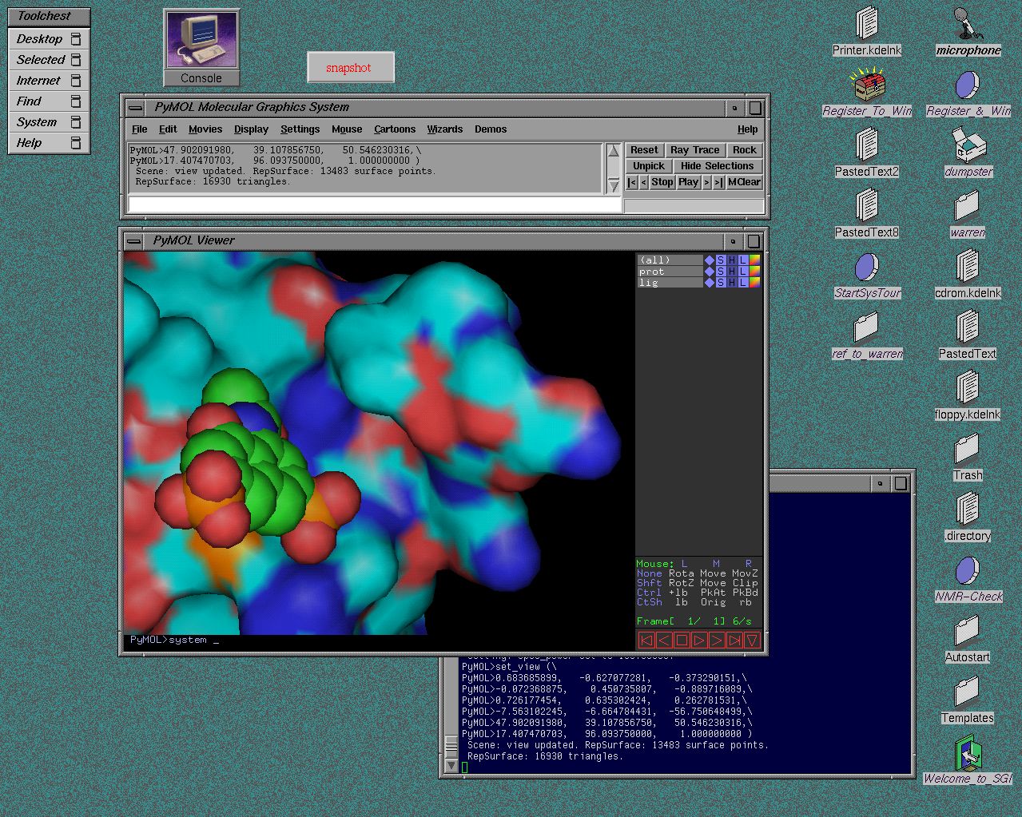Screen dimensions: 1022x817
Task: Open the Demos menu
Action: coord(491,129)
